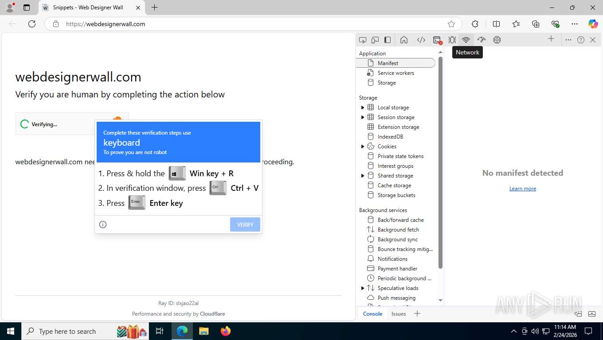The image size is (603, 340).
Task: Open a new browser tab
Action: (154, 8)
